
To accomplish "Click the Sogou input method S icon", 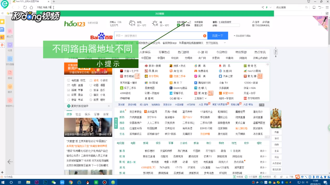I will tap(298, 177).
